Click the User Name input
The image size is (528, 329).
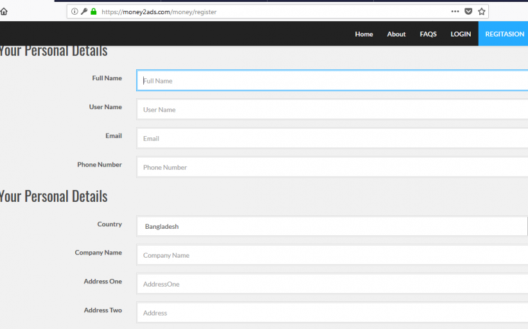tap(332, 110)
